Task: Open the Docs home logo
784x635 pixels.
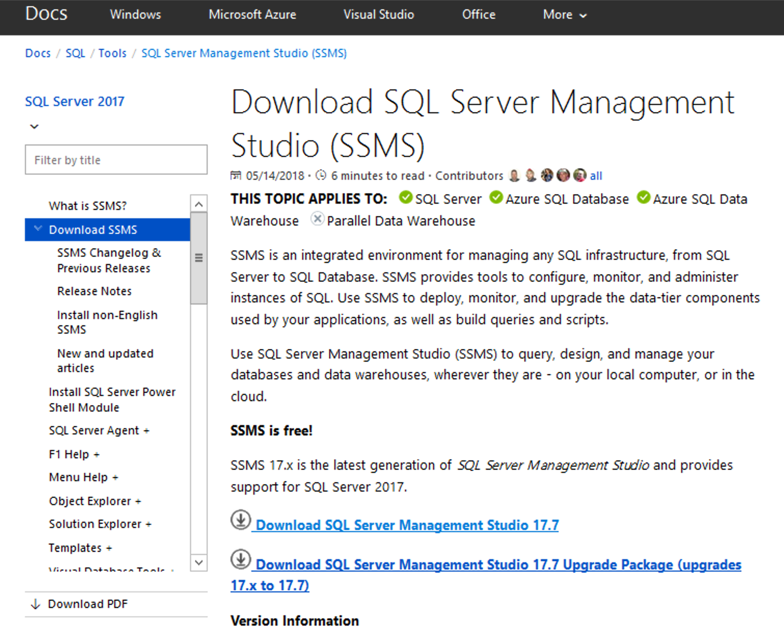Action: [46, 14]
